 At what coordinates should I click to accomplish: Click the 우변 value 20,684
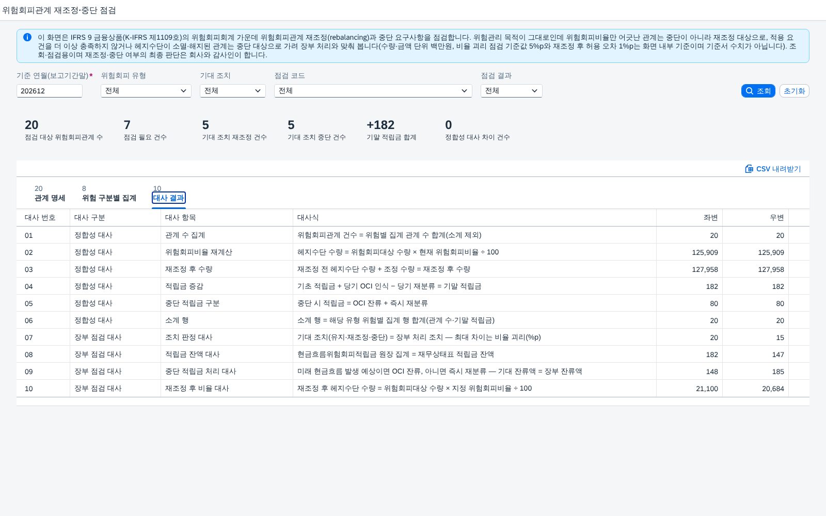773,389
